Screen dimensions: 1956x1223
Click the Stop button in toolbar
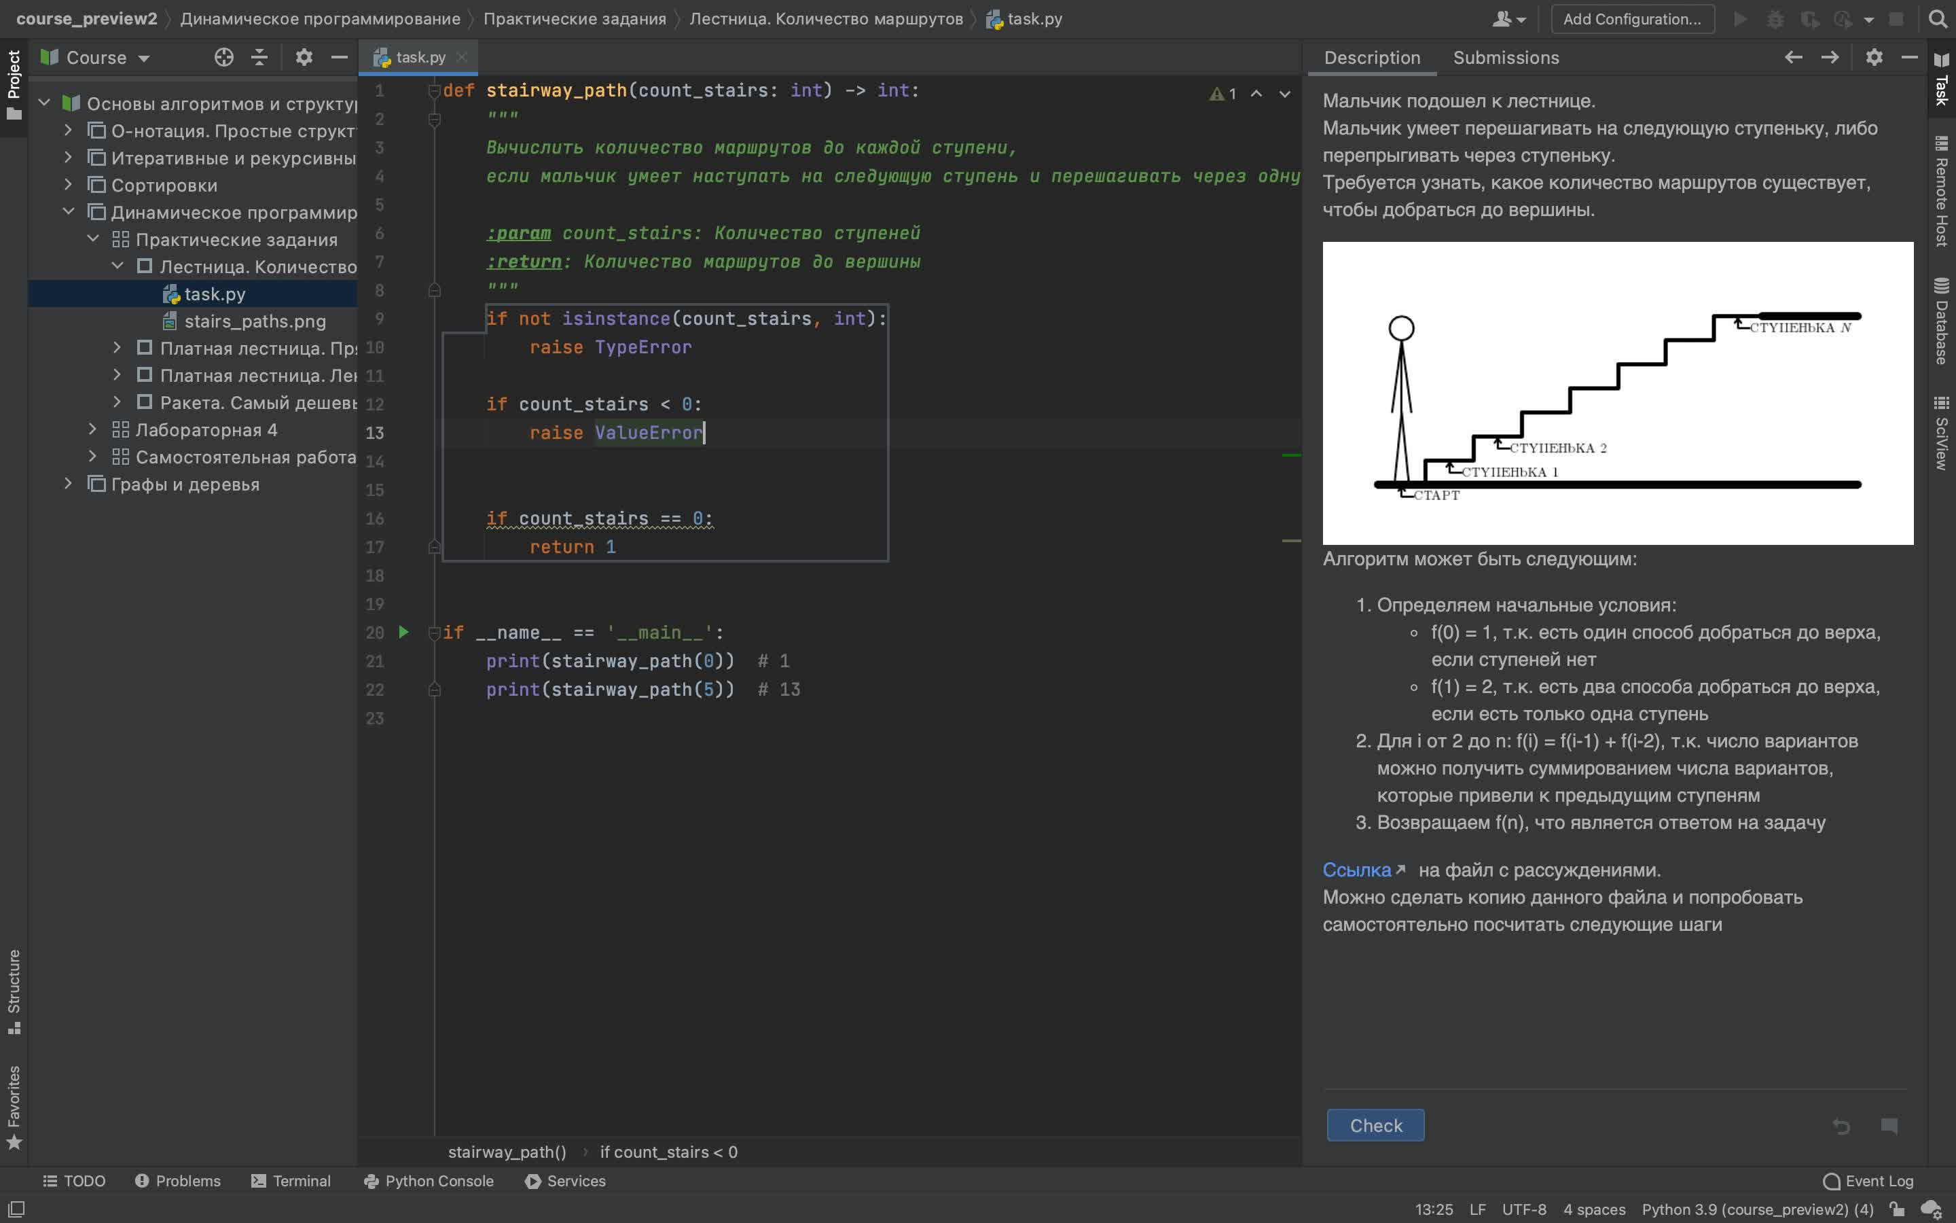[x=1896, y=18]
